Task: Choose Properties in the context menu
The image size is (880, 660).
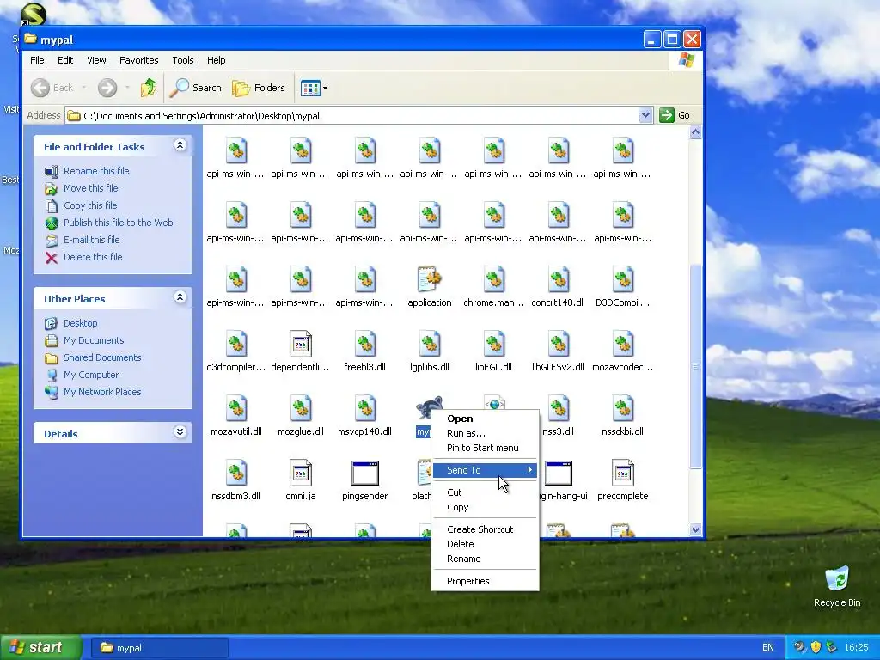Action: (485, 581)
